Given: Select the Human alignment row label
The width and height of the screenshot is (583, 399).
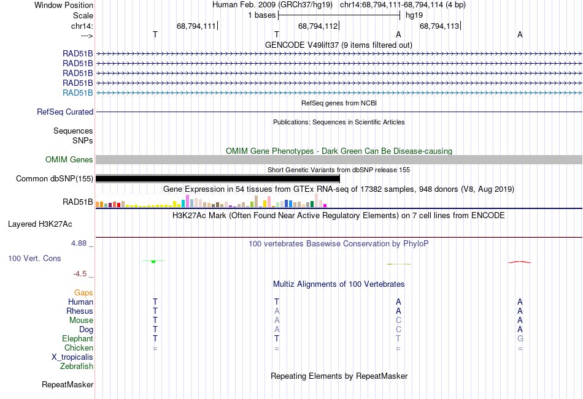Looking at the screenshot, I should (80, 302).
